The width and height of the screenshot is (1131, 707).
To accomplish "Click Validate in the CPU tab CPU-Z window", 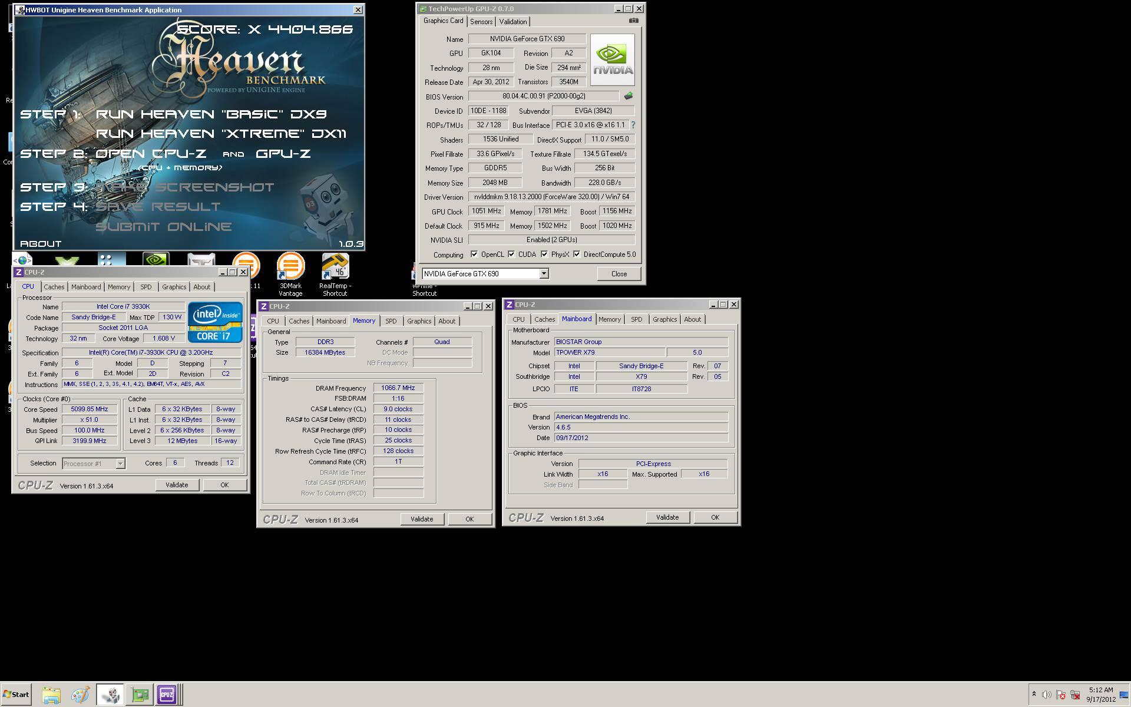I will tap(177, 485).
